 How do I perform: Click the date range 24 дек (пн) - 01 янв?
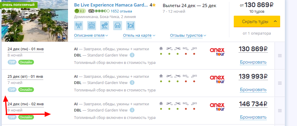tap(26, 49)
